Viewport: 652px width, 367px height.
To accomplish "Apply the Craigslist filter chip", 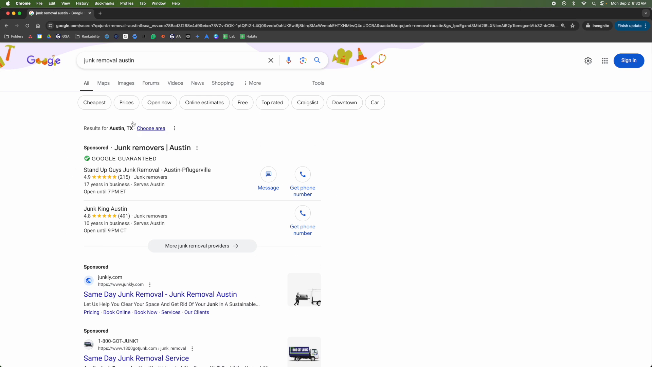I will click(x=308, y=103).
